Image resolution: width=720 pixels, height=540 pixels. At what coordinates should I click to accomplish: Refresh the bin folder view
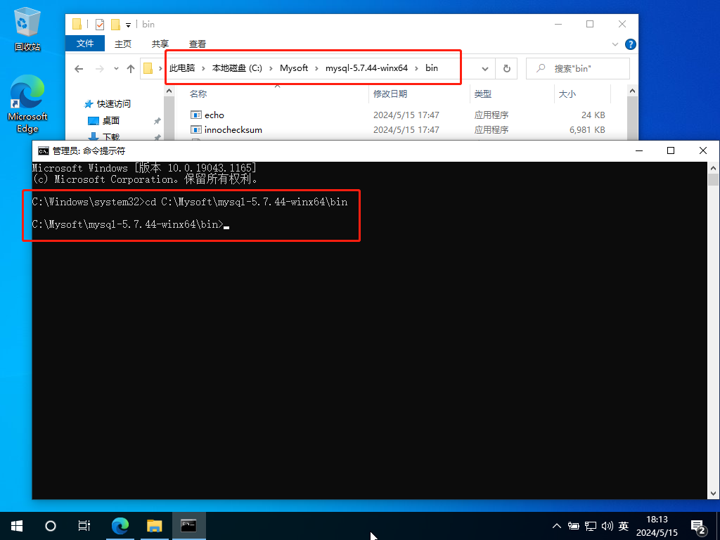pyautogui.click(x=506, y=69)
